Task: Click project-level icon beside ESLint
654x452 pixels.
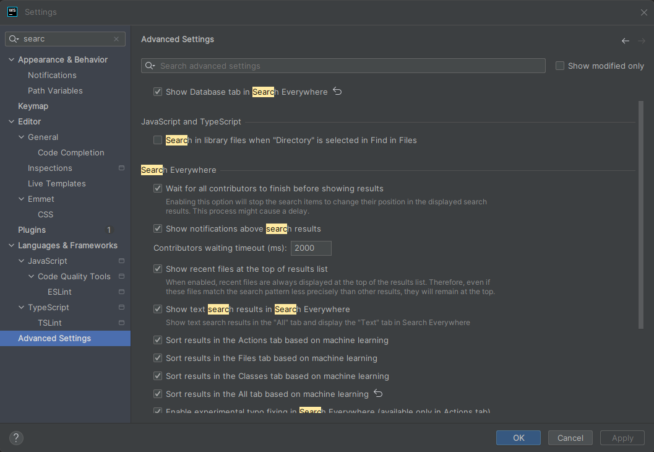Action: pyautogui.click(x=121, y=292)
